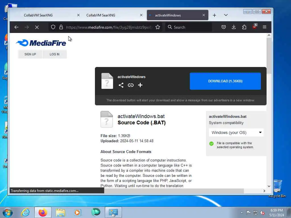The width and height of the screenshot is (291, 218).
Task: Open the Pocket save icon in toolbar
Action: (224, 27)
